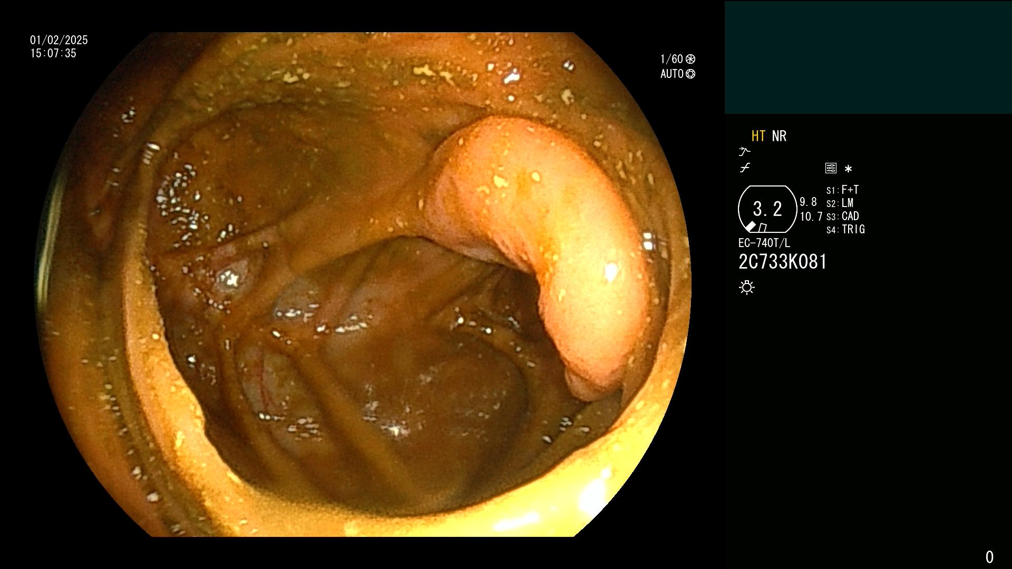The image size is (1012, 569).
Task: Click the curve icon below the tone curve icon
Action: tap(745, 168)
